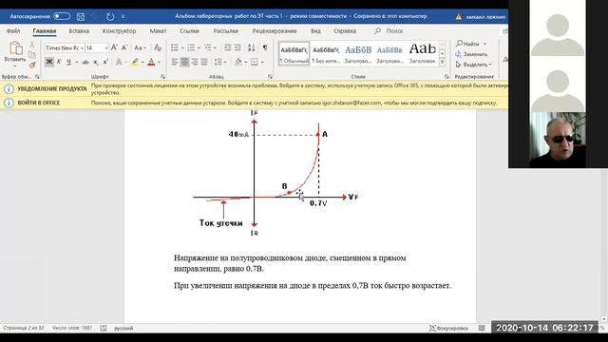Click the Выделить select button

(473, 65)
